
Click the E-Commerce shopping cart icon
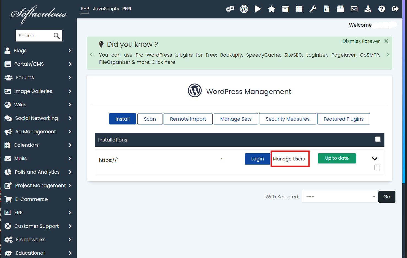(x=8, y=199)
